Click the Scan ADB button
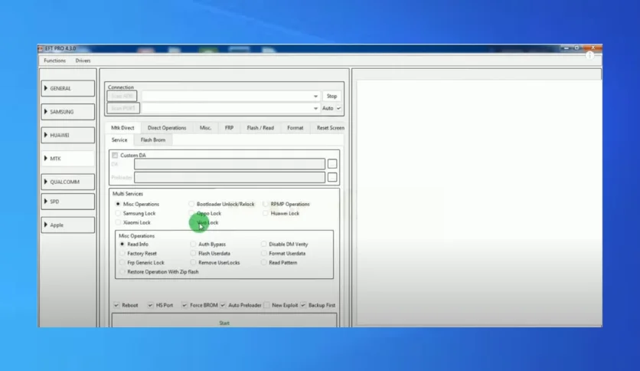Screen dimensions: 640x371 pyautogui.click(x=122, y=96)
